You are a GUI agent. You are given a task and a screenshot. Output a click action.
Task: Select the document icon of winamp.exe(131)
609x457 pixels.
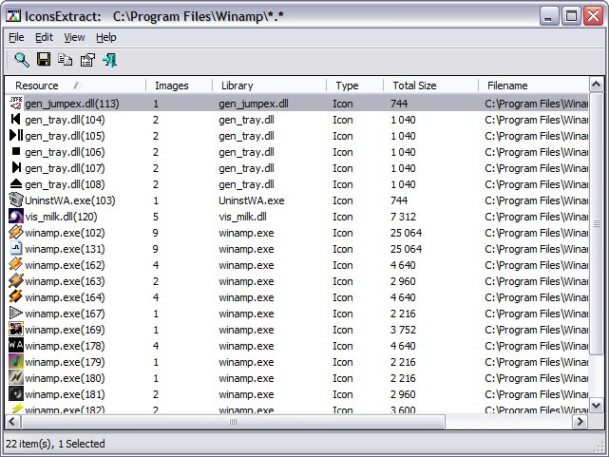16,249
